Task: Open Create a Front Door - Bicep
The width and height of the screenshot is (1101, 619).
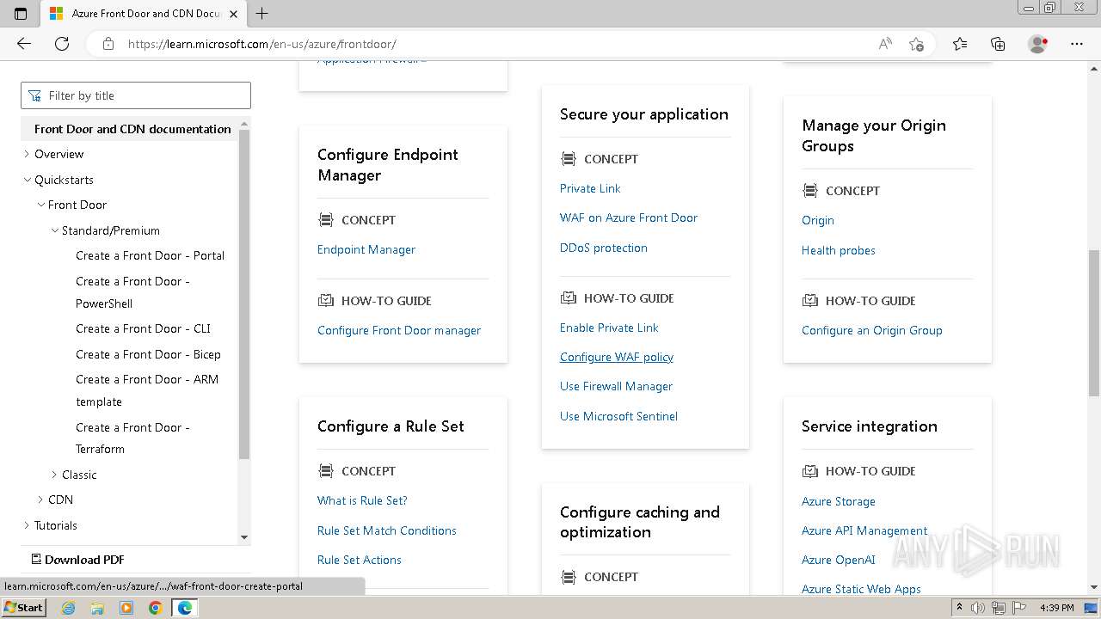Action: pyautogui.click(x=148, y=354)
